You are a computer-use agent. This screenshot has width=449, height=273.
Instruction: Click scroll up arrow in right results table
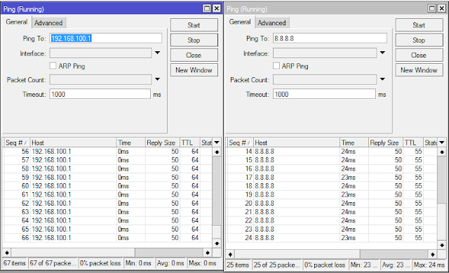442,152
